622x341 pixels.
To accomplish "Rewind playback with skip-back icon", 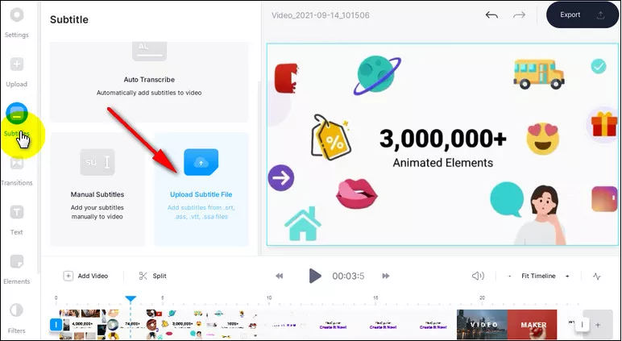I will pyautogui.click(x=280, y=276).
